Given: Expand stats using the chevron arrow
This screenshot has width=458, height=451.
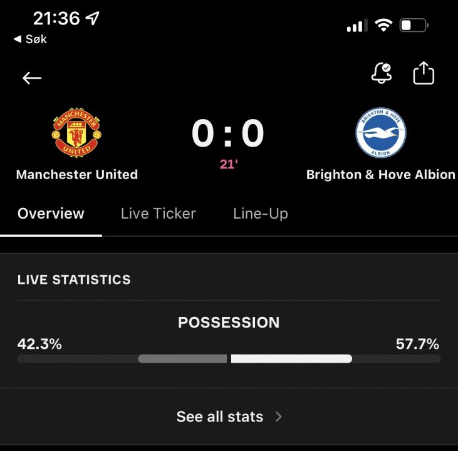Looking at the screenshot, I should click(279, 417).
